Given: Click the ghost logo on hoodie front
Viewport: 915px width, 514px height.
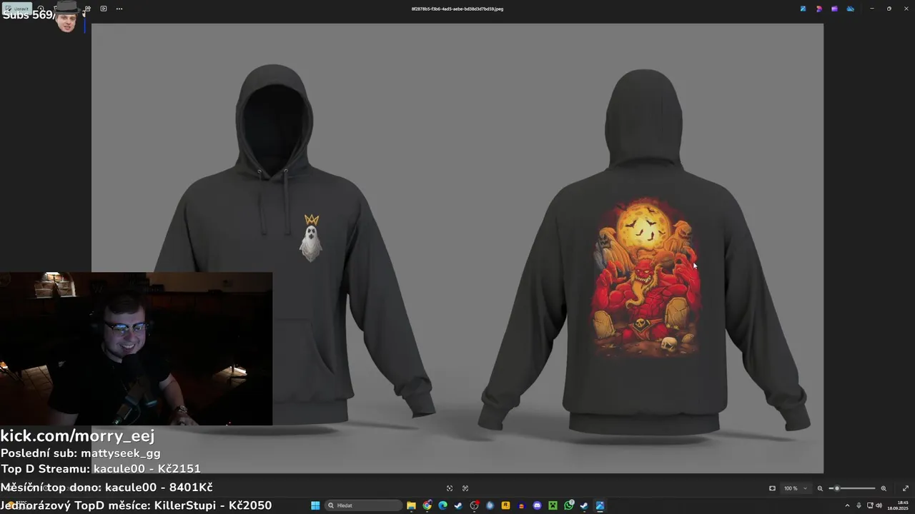Looking at the screenshot, I should [311, 238].
